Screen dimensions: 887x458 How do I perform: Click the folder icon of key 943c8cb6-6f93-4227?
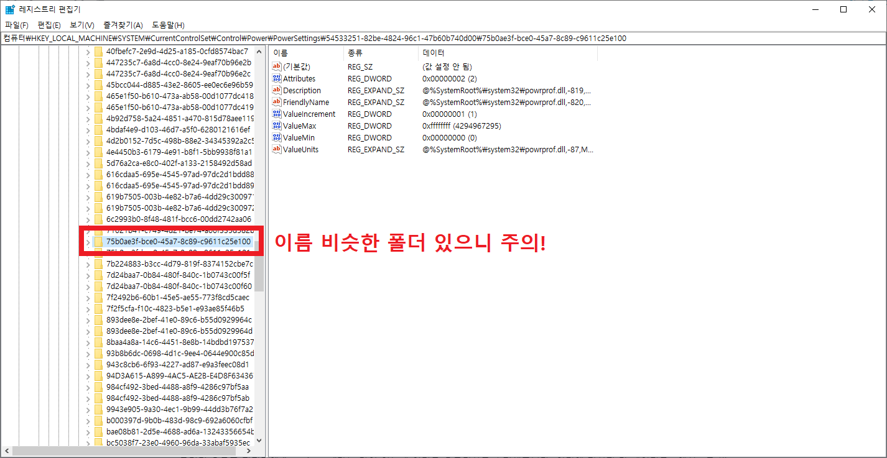(98, 364)
